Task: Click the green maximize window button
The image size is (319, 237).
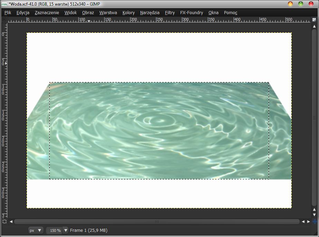Action: [301, 4]
